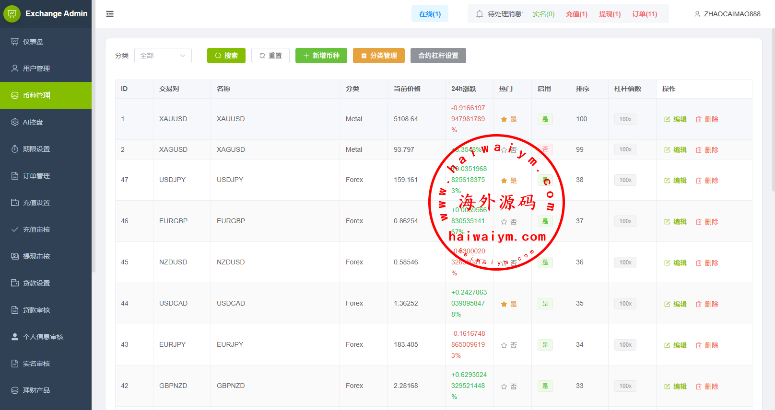This screenshot has height=410, width=775.
Task: Click the 100x leverage tag for EURGBP
Action: [625, 221]
